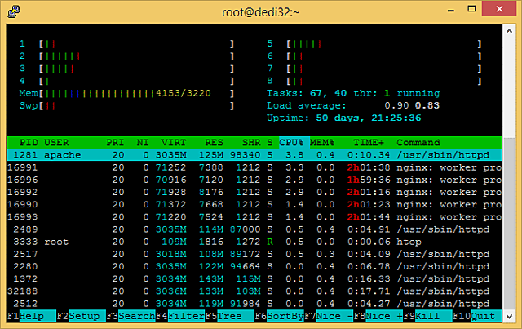Viewport: 522px width, 329px height.
Task: Click the Tasks count line
Action: pyautogui.click(x=353, y=93)
